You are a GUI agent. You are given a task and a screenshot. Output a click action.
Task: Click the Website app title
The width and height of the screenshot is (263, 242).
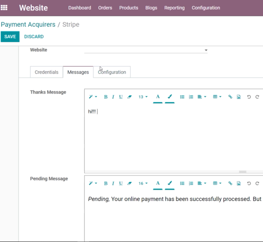[x=33, y=8]
